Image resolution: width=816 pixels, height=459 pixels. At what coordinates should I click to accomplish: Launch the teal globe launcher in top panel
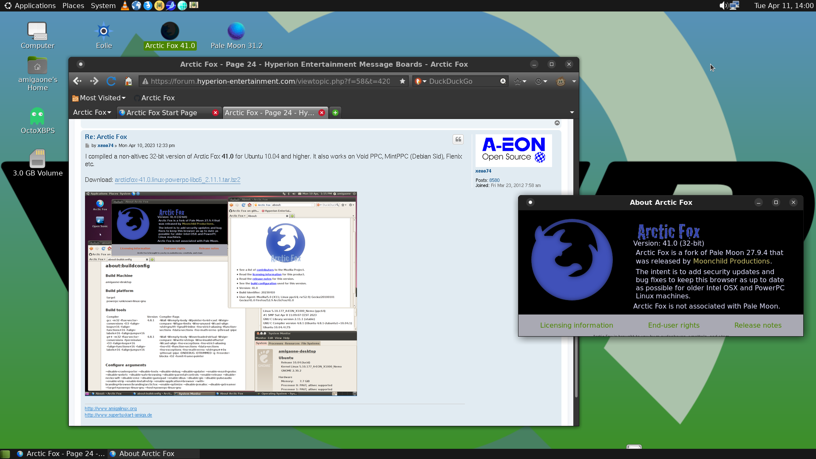pos(182,6)
